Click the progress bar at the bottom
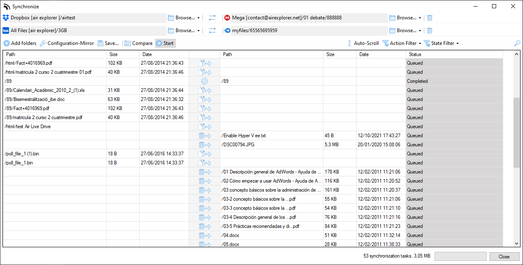This screenshot has height=265, width=523. click(x=460, y=256)
